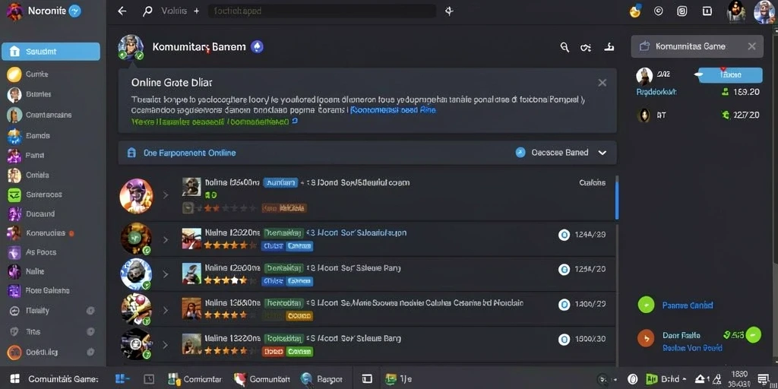
Task: Click the blue button in the right panel
Action: [729, 75]
